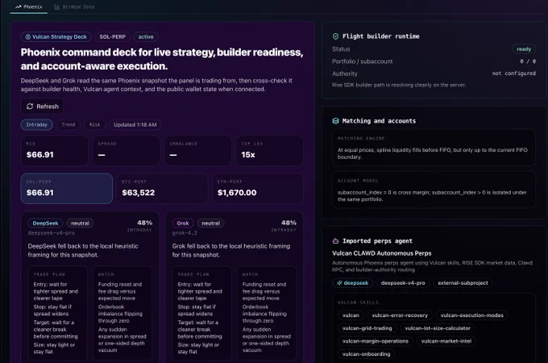Click the vulcan-margin-operations skill chip
The width and height of the screenshot is (548, 363).
pyautogui.click(x=376, y=341)
